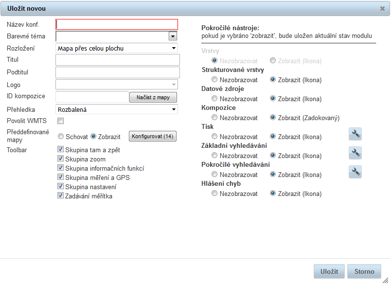Select Schovat for Předdefinované mapy
391x284 pixels.
[61, 136]
